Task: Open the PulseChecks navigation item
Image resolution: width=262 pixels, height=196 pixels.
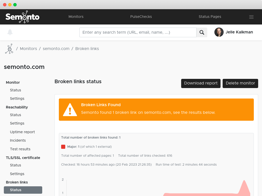Action: pos(141,17)
